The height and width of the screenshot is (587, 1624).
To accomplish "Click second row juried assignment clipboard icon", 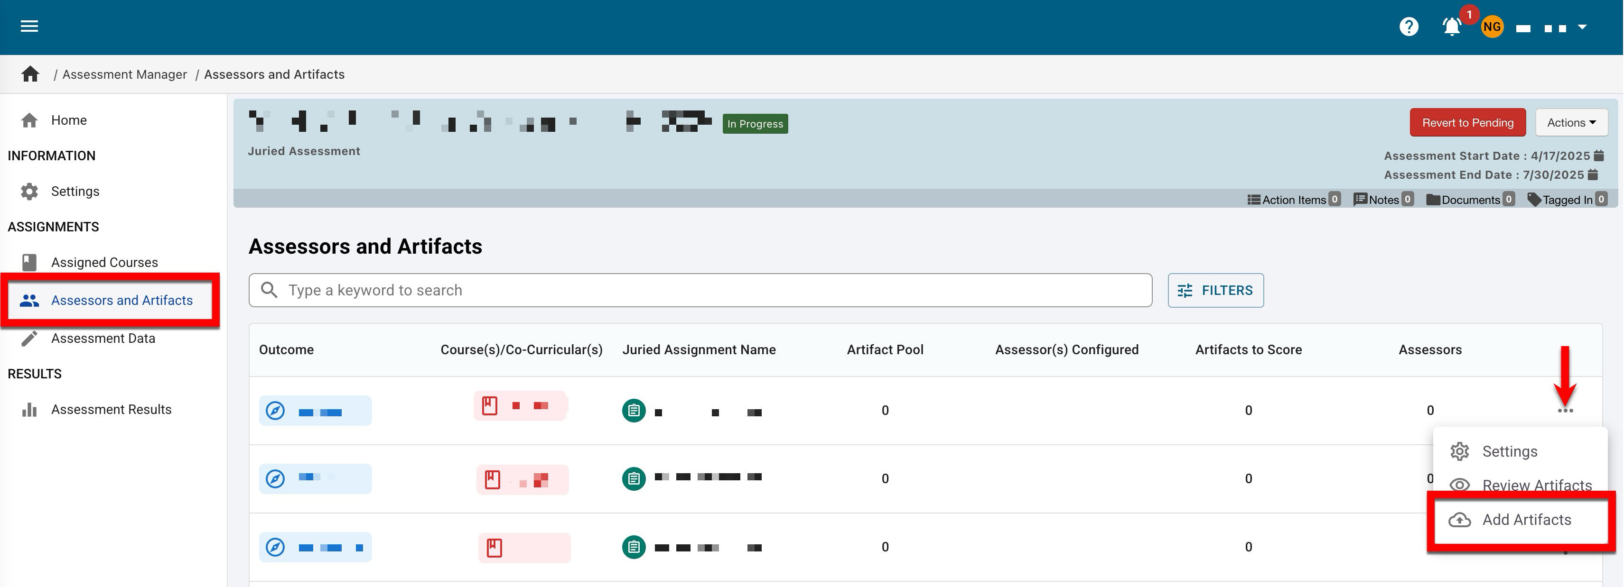I will point(634,479).
